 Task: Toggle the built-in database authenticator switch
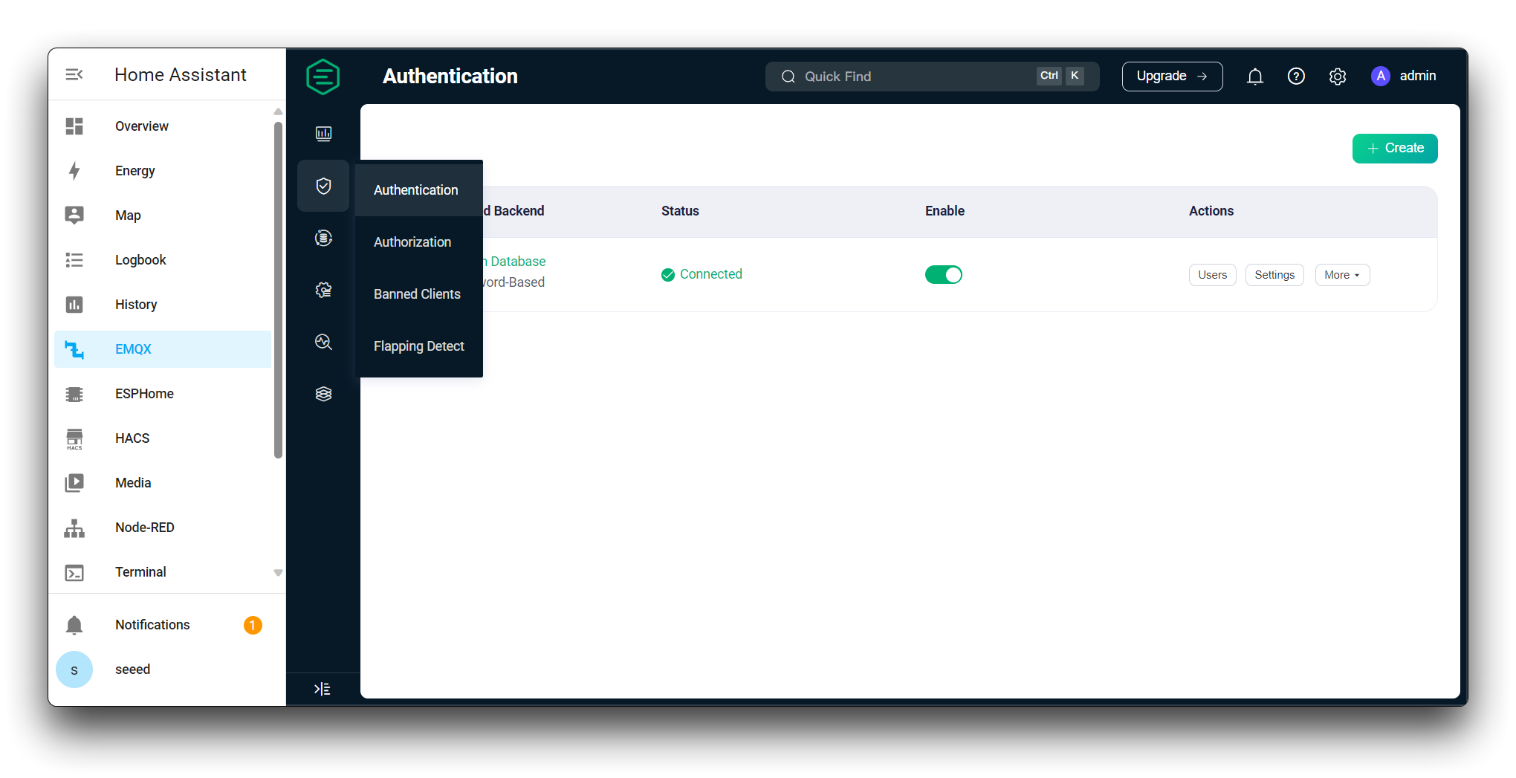coord(944,275)
